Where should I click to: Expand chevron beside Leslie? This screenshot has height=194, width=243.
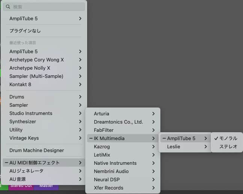205,146
